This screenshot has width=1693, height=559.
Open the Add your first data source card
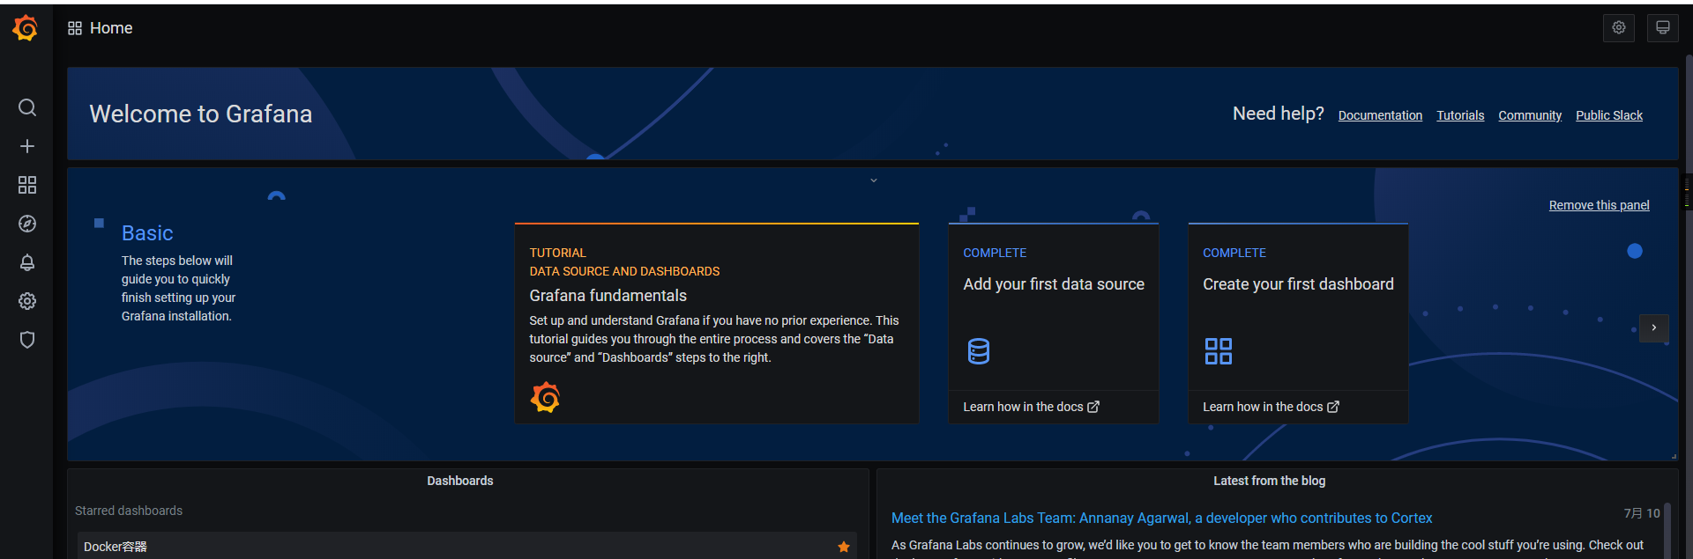pyautogui.click(x=1054, y=323)
